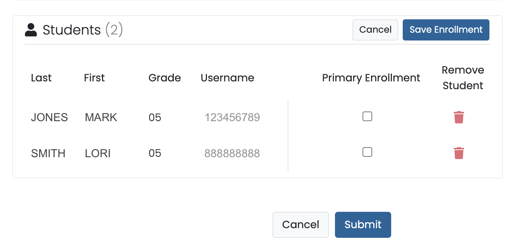Select the First column header

[94, 78]
